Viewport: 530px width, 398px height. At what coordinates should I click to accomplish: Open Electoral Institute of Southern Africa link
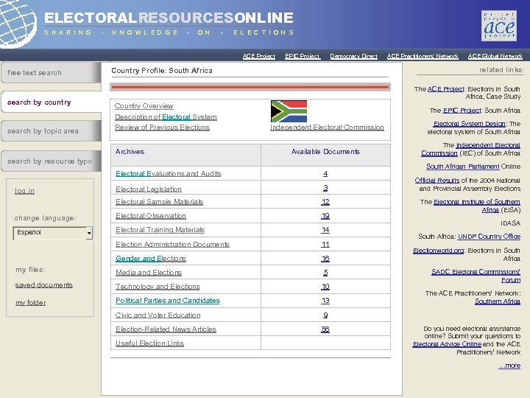coord(477,206)
